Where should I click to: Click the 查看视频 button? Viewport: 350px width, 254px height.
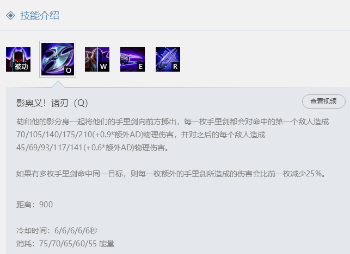[x=324, y=101]
